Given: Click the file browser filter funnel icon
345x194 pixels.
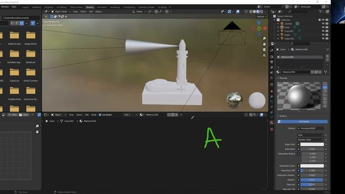Looking at the screenshot, I should [32, 23].
